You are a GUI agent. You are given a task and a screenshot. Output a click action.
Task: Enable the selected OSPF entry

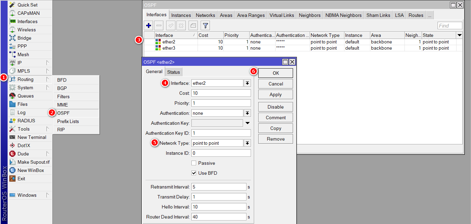tap(170, 25)
